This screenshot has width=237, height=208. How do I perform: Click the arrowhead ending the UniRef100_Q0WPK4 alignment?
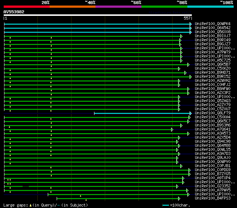(x=190, y=24)
